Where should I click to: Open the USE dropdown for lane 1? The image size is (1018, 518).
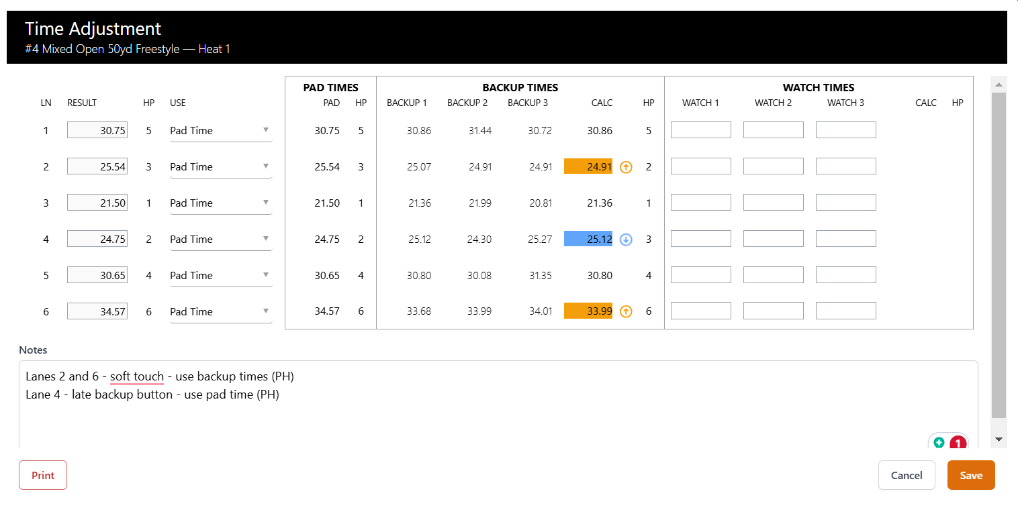coord(221,131)
